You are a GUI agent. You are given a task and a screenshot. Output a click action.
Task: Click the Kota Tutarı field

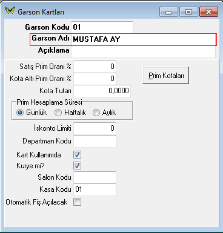point(102,91)
